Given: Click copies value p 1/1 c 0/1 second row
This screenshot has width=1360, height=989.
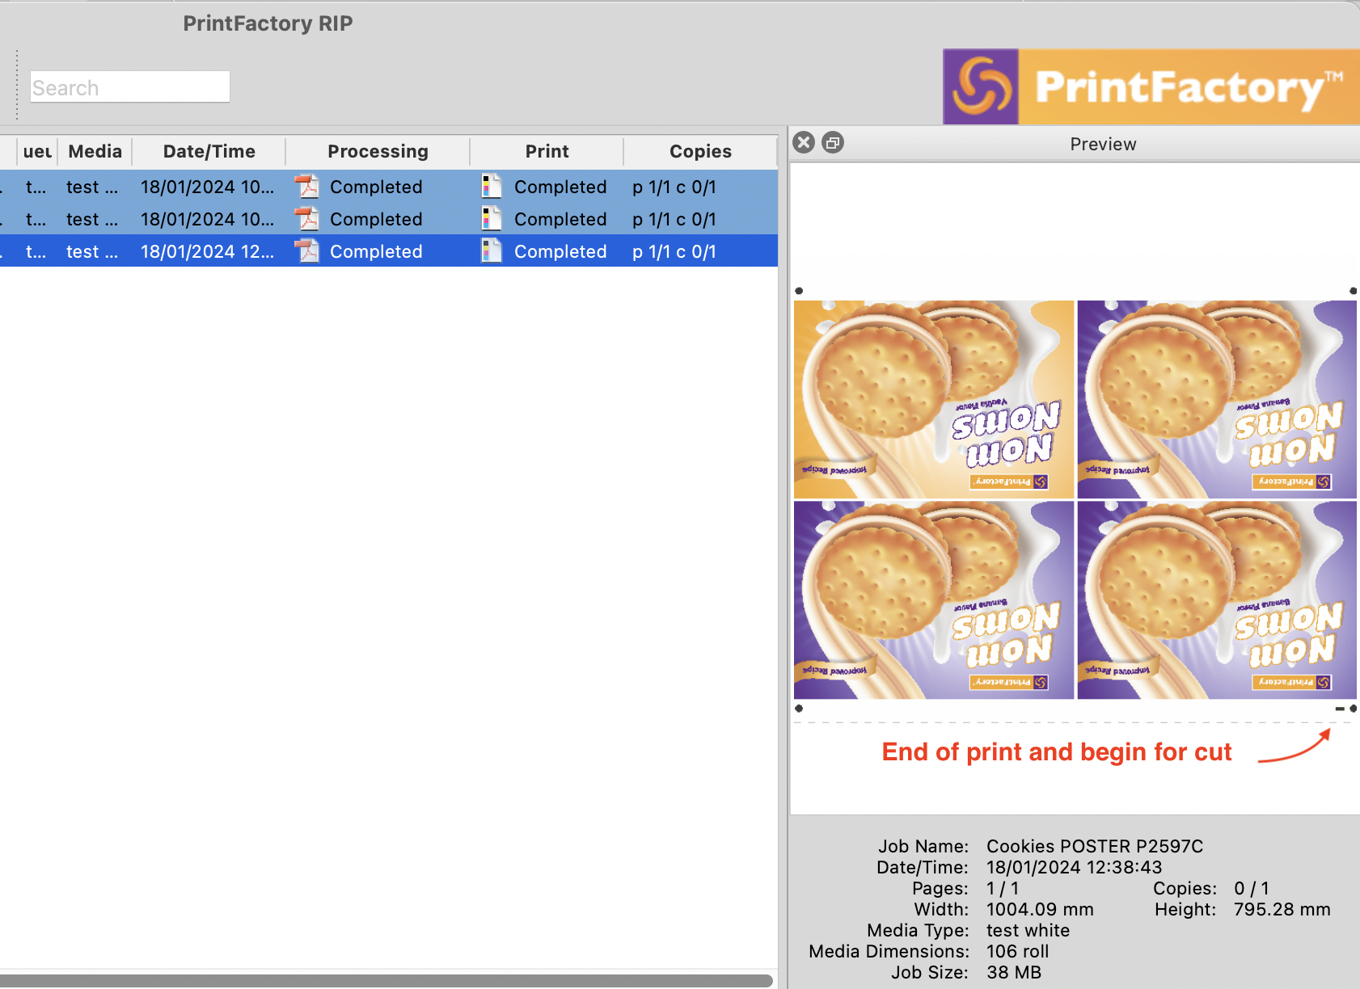Looking at the screenshot, I should (674, 219).
